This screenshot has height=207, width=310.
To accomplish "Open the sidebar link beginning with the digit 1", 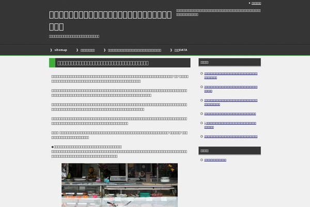I will coord(230,125).
